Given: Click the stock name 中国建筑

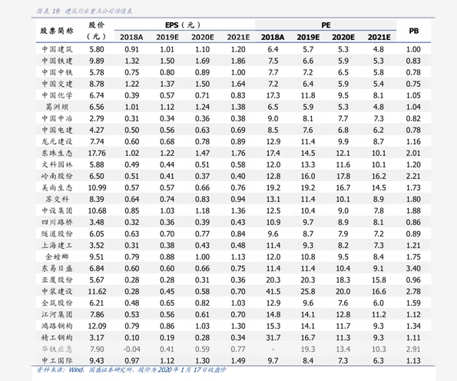Looking at the screenshot, I should point(57,49).
